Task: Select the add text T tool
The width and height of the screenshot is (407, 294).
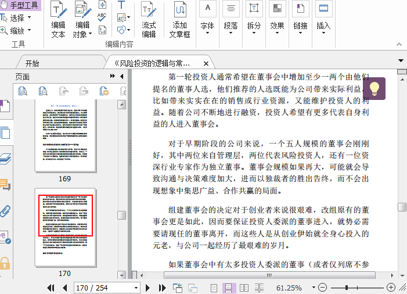Action: pos(121,5)
